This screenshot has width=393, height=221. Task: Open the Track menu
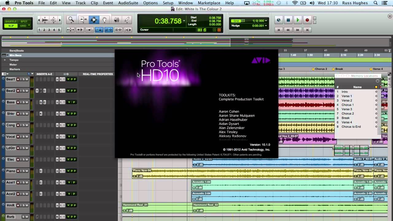tap(81, 3)
